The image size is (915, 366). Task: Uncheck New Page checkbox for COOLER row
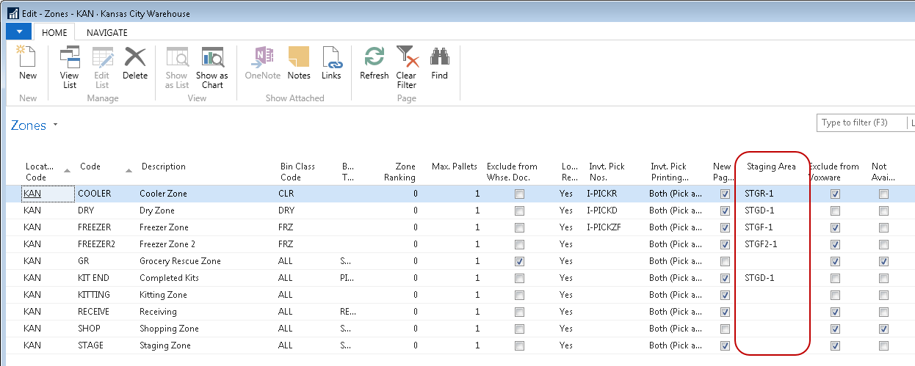(726, 194)
